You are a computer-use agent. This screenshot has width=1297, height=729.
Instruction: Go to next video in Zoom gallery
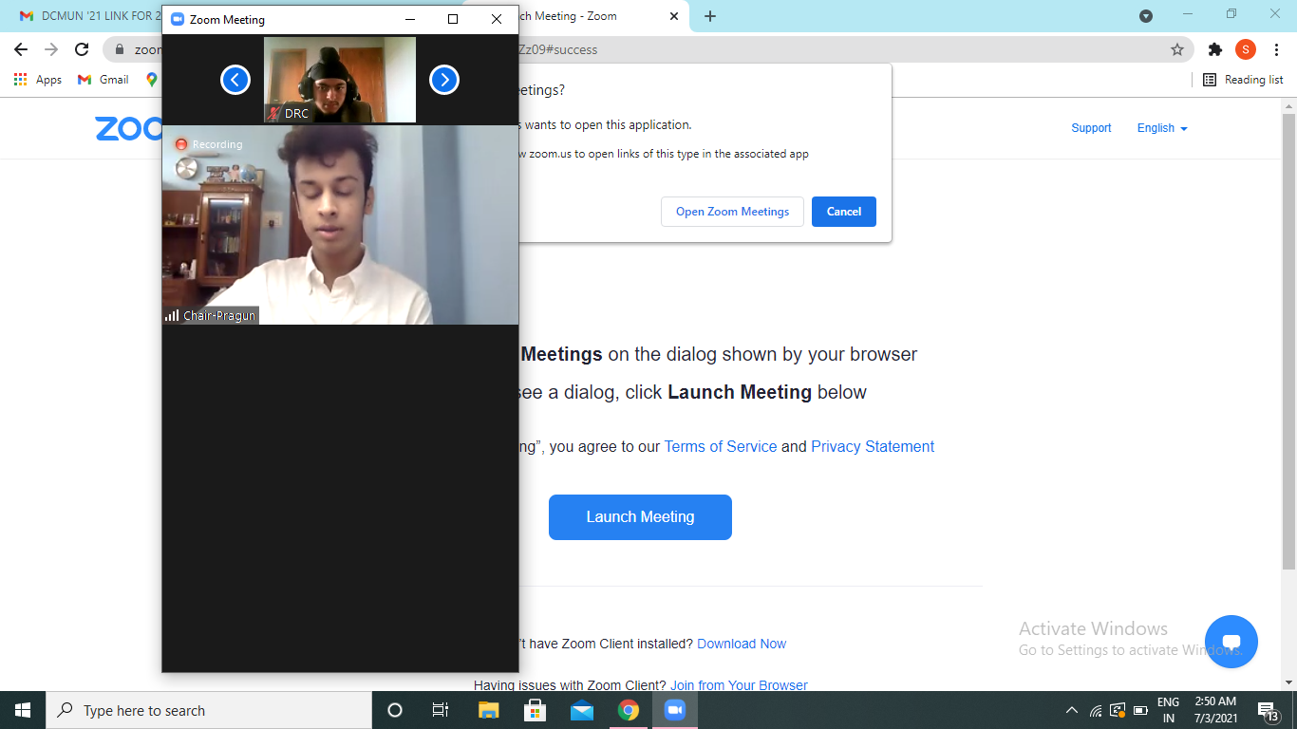[x=444, y=80]
